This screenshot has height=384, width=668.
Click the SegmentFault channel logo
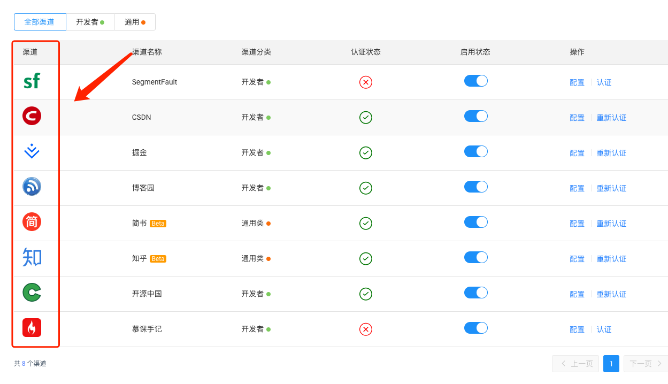(x=32, y=81)
